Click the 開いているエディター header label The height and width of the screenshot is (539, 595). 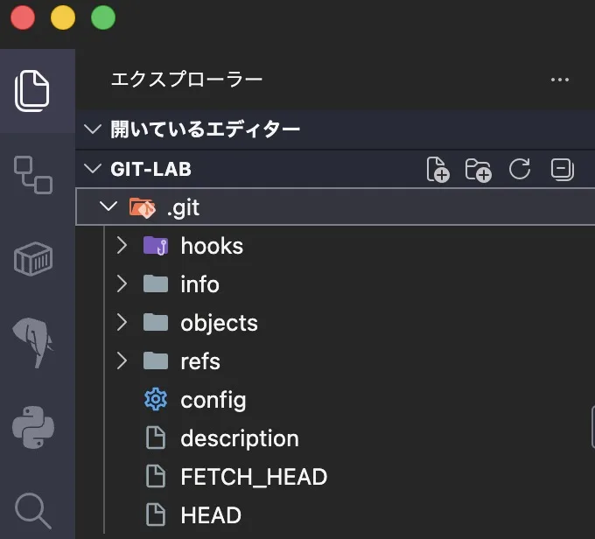point(206,129)
